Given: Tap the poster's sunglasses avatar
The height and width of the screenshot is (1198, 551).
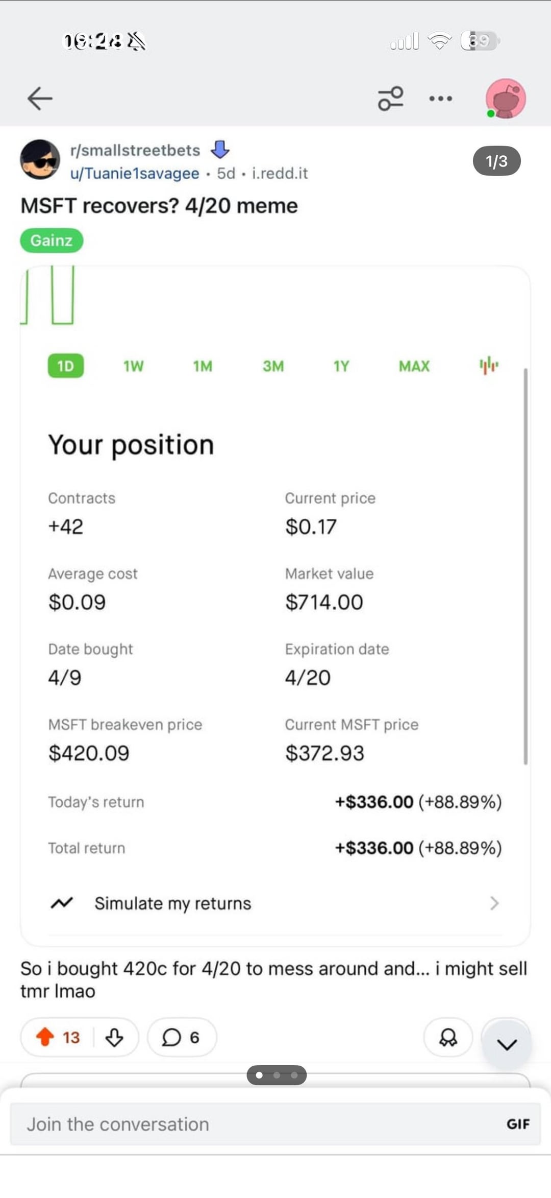Looking at the screenshot, I should click(x=40, y=159).
